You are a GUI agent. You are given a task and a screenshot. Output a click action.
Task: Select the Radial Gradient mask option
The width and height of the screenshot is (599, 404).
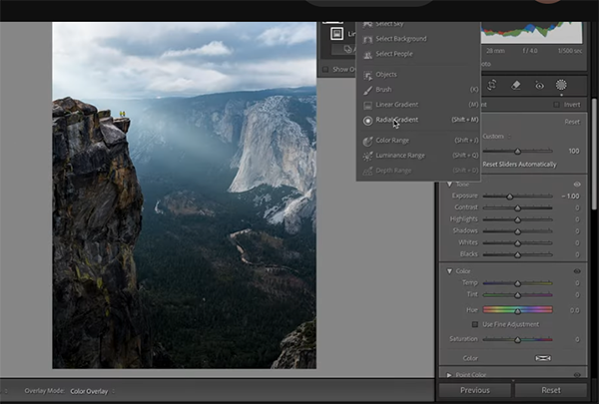397,119
